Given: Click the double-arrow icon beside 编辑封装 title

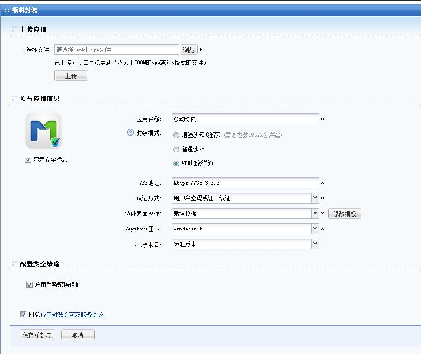Looking at the screenshot, I should click(x=7, y=11).
